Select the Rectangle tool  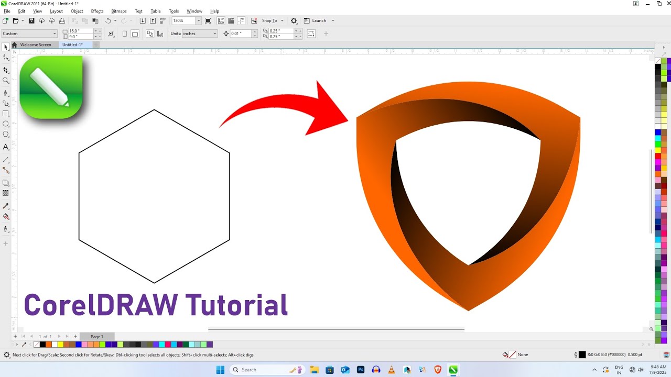pos(6,114)
